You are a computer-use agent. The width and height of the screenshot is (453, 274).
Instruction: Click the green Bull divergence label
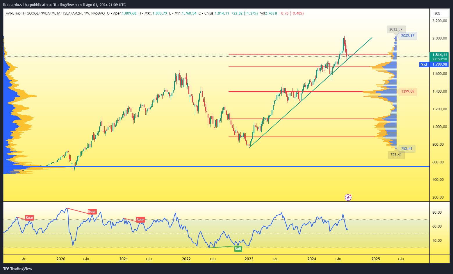tap(238, 248)
